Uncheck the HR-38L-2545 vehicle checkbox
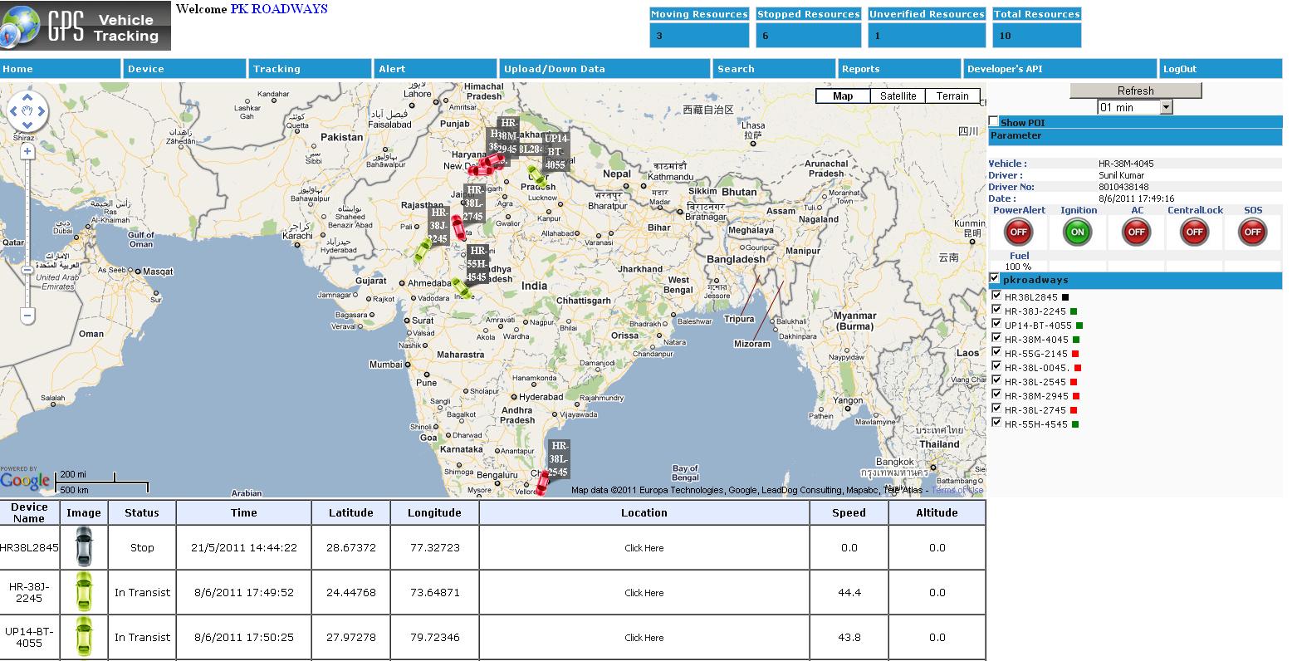The width and height of the screenshot is (1297, 661). (996, 380)
